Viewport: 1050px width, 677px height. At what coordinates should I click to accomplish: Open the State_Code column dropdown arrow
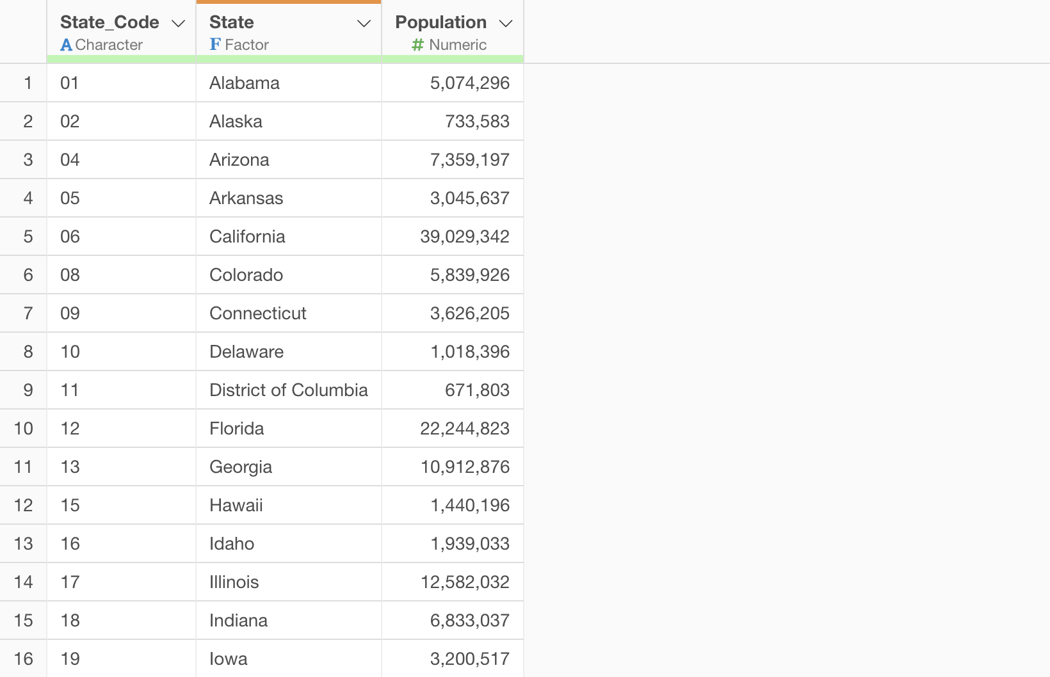click(x=179, y=24)
